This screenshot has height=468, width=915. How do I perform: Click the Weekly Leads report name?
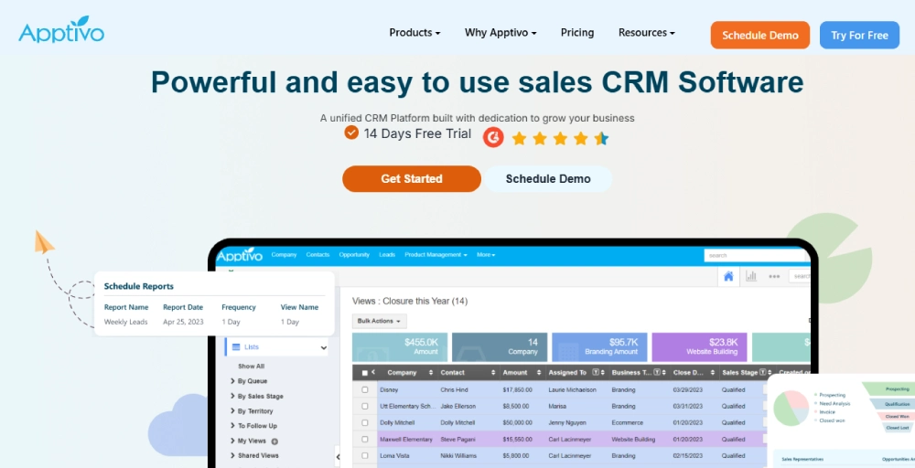[125, 322]
